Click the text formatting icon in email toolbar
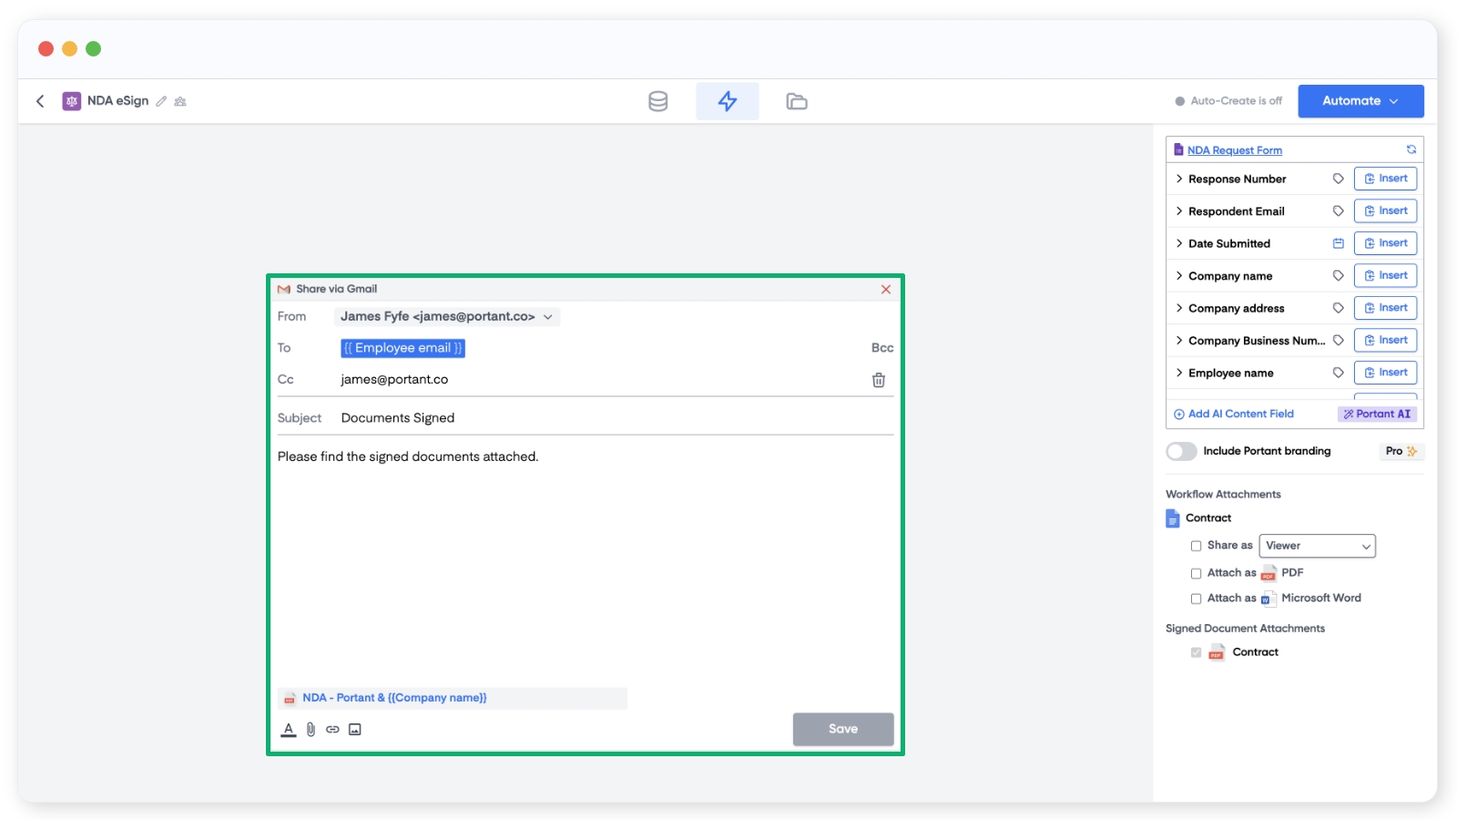 (289, 729)
